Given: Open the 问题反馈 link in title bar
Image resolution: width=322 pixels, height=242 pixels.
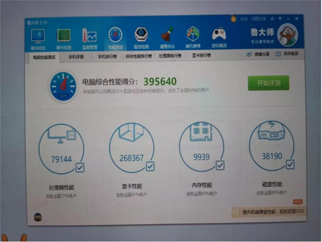Looking at the screenshot, I should point(259,19).
